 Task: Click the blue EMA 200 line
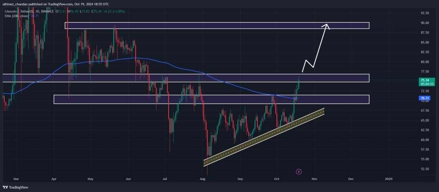[107, 58]
